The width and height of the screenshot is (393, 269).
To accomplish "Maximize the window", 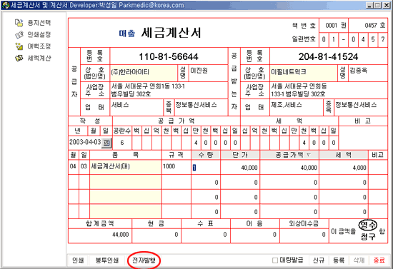I will (x=377, y=5).
